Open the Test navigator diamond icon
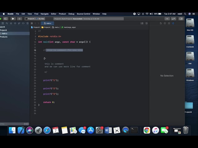The image size is (198, 148). coord(15,23)
